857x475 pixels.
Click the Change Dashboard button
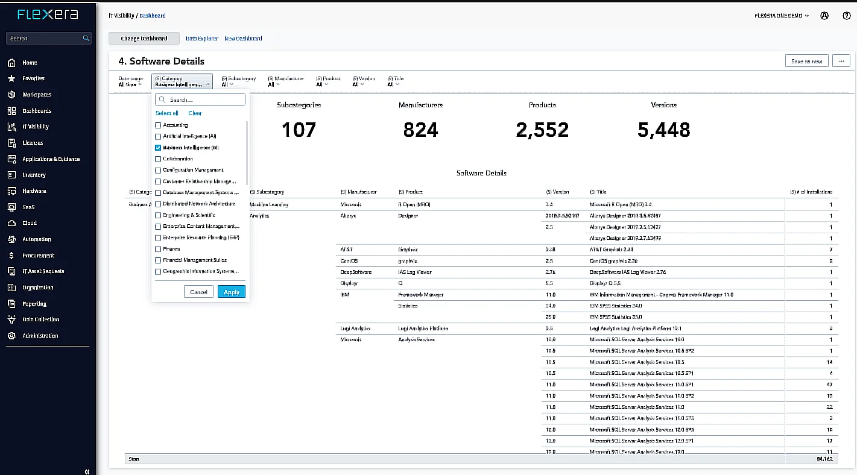[144, 39]
